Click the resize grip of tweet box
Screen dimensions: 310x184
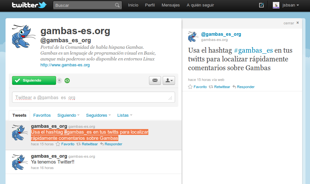[x=170, y=98]
